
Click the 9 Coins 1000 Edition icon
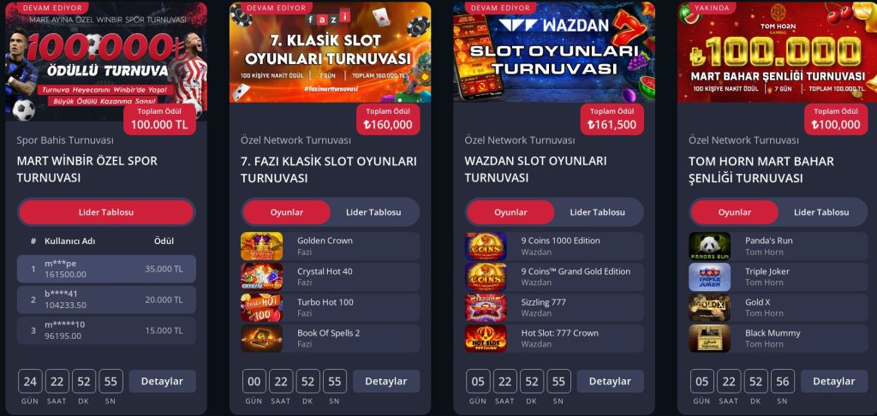coord(486,246)
